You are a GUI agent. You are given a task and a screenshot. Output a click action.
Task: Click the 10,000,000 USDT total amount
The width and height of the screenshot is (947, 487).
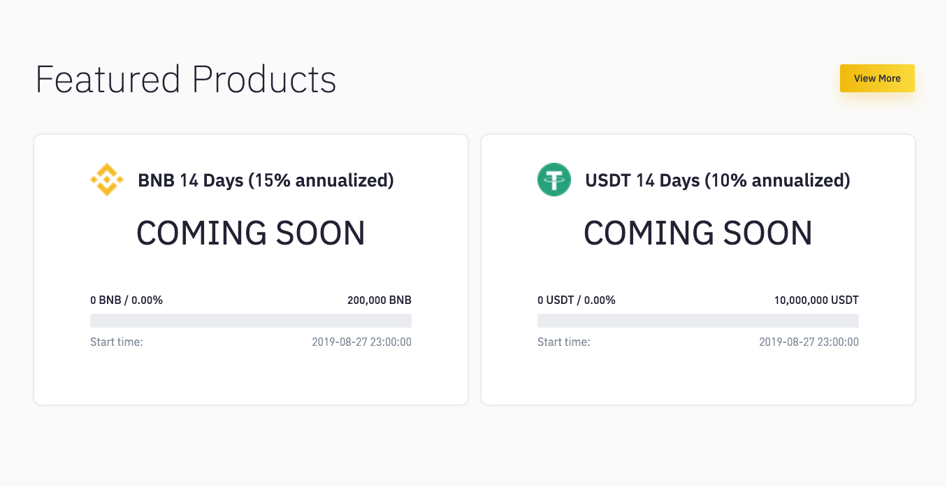click(x=816, y=300)
